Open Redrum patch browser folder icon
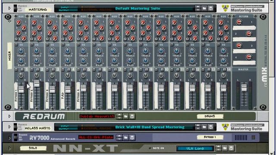The height and width of the screenshot is (155, 276). click(125, 116)
